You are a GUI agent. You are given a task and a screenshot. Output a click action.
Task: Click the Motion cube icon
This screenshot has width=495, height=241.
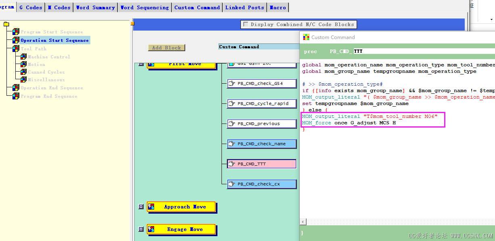23,64
